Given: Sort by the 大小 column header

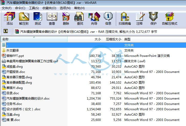Looking at the screenshot, I should [85, 39].
